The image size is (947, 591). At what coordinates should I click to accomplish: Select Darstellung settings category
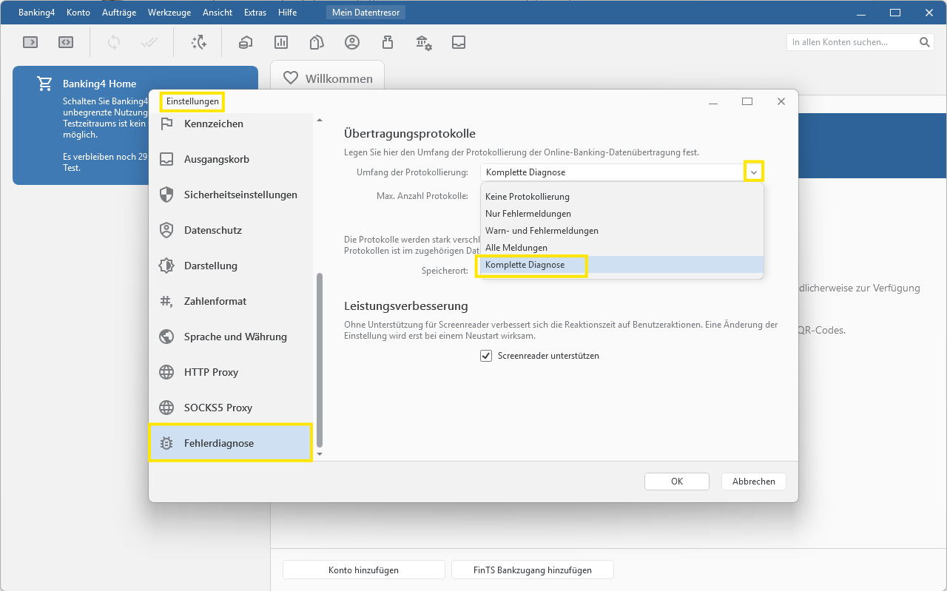click(x=231, y=266)
